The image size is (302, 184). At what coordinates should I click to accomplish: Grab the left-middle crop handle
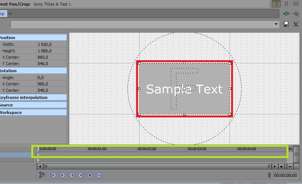[139, 89]
